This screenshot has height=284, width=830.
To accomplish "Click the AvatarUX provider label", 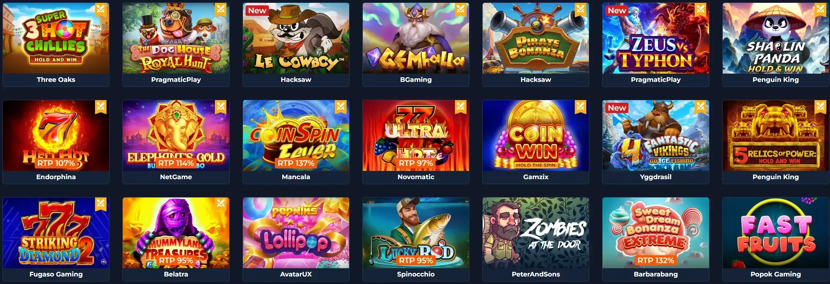I will click(x=296, y=274).
